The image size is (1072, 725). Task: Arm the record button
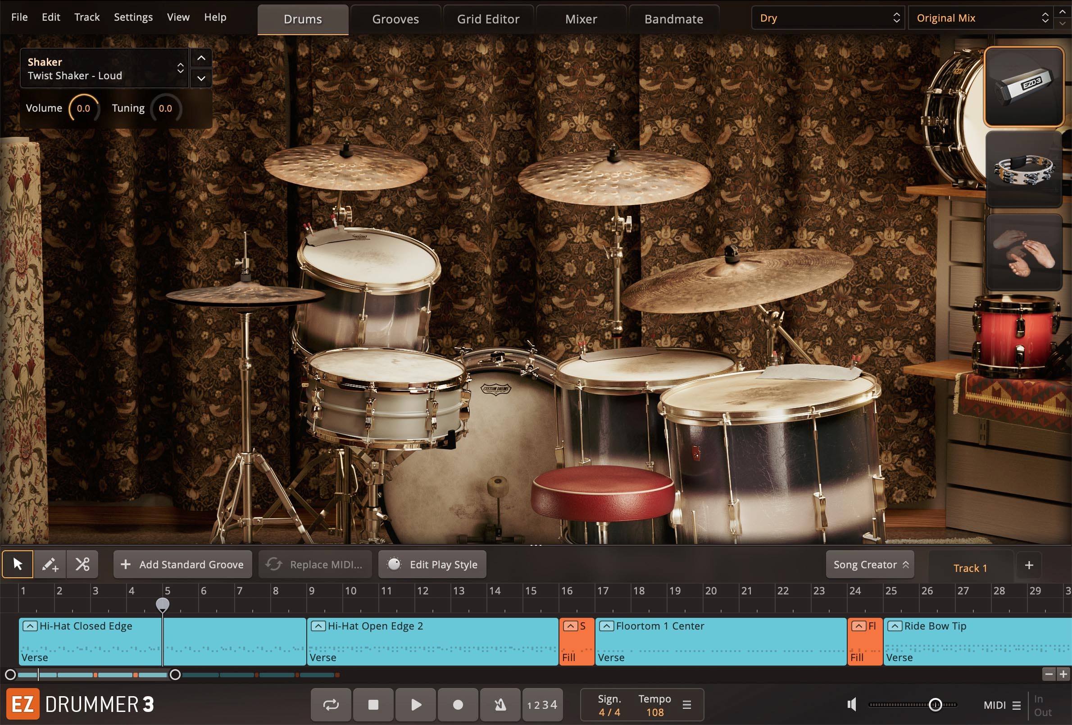pyautogui.click(x=458, y=704)
